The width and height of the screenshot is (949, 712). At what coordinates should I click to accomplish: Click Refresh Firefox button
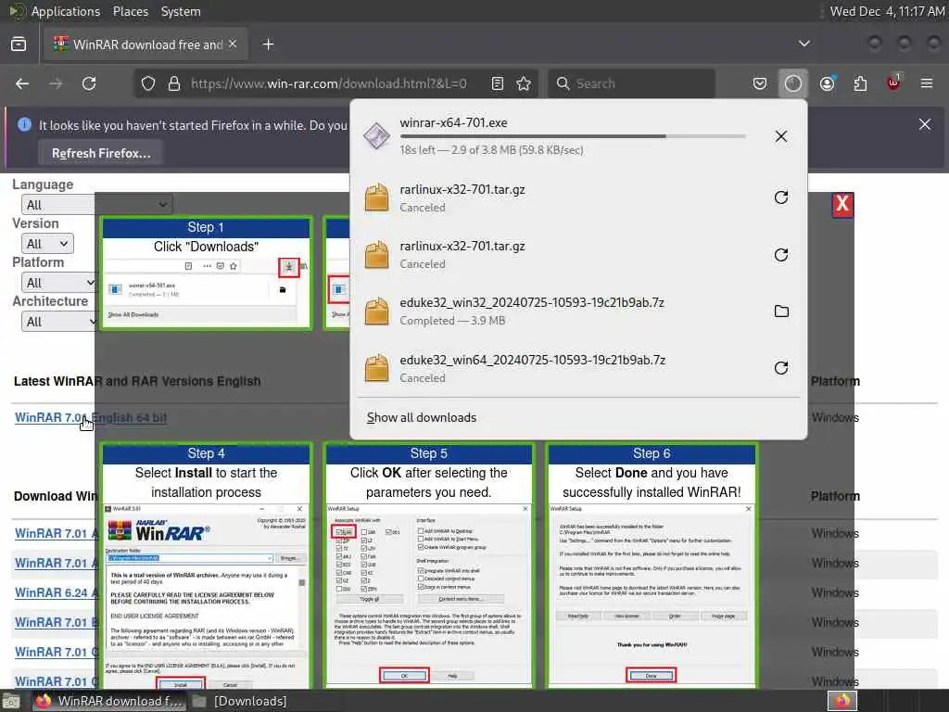101,153
